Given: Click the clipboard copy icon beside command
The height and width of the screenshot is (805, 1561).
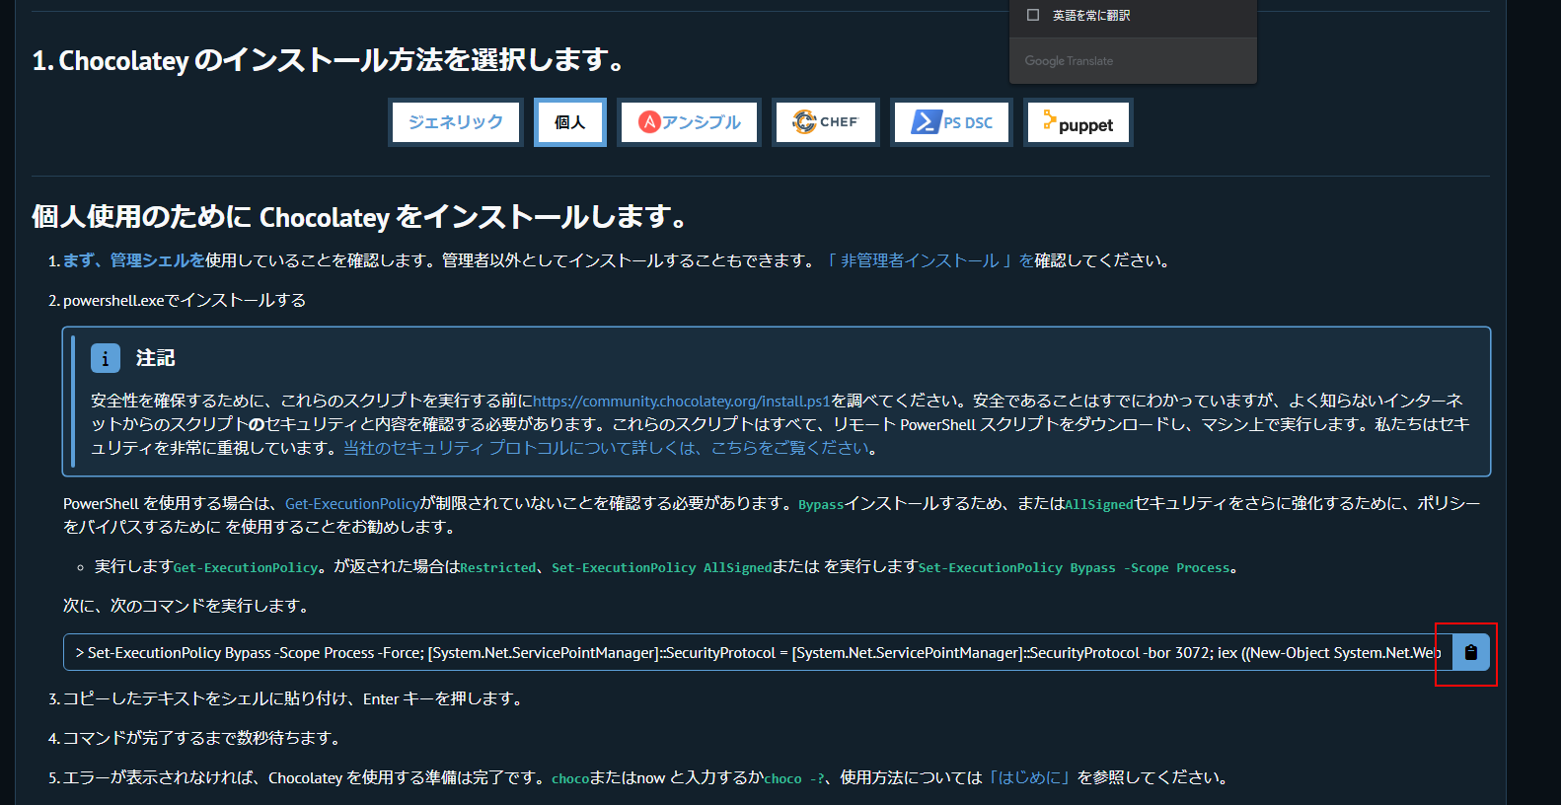Looking at the screenshot, I should point(1470,652).
